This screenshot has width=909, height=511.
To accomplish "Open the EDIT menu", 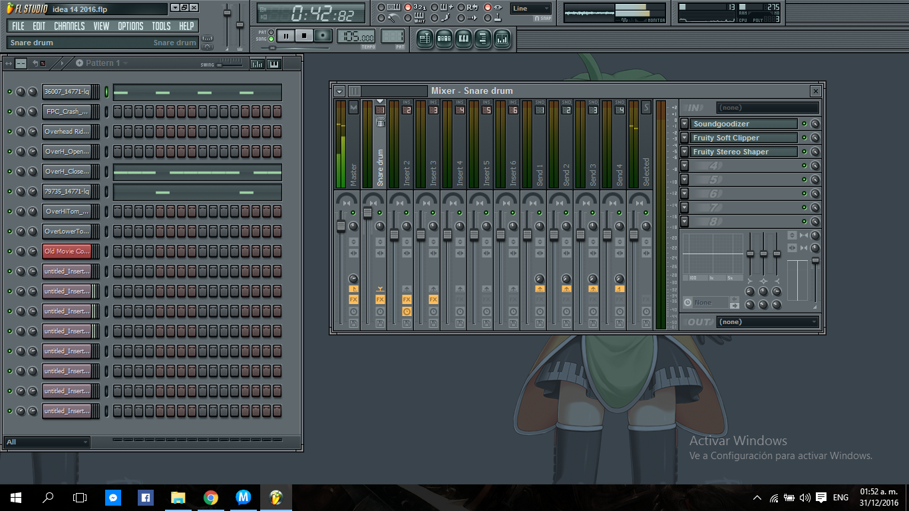I will point(39,26).
